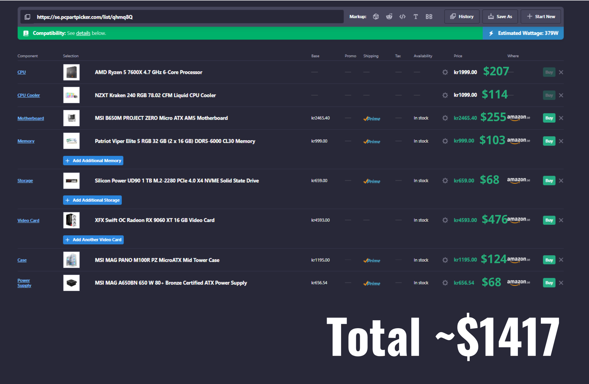Open Patriot Viper memory thumbnail
Image resolution: width=589 pixels, height=384 pixels.
(71, 141)
